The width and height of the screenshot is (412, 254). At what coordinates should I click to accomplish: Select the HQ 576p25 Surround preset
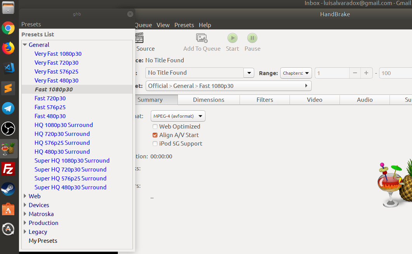(62, 143)
